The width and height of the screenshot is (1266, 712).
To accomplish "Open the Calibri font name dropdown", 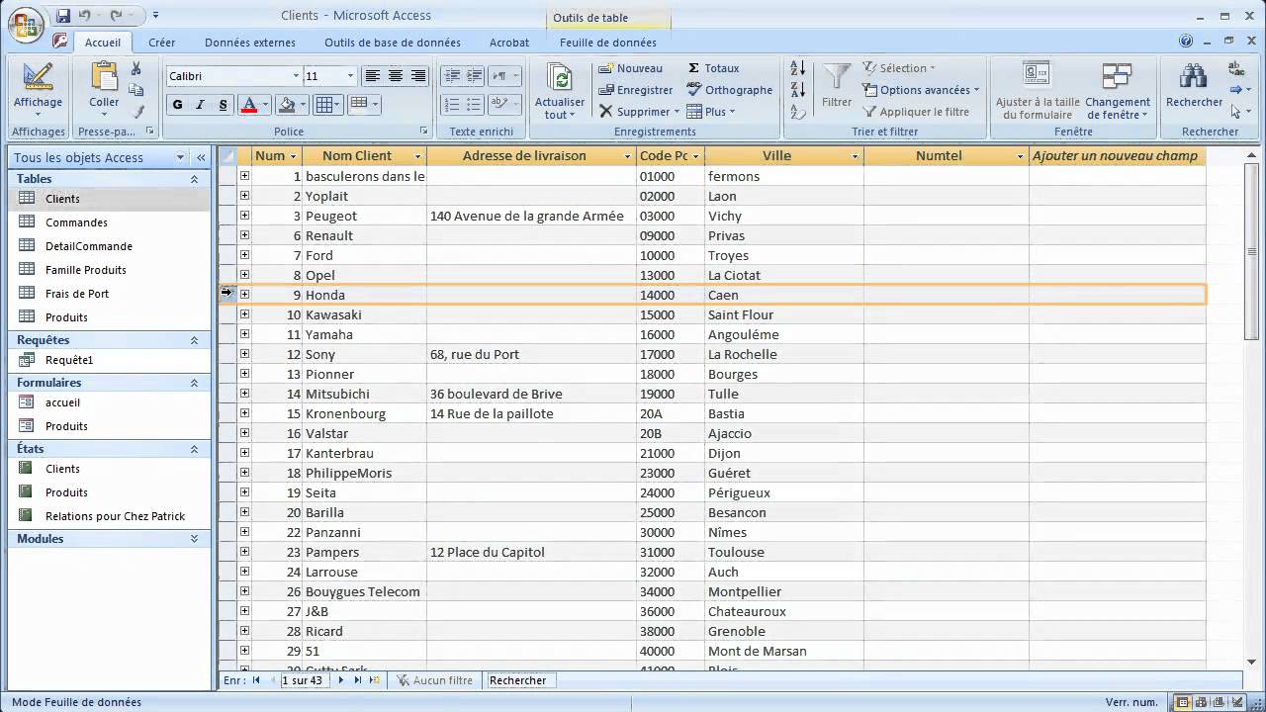I will coord(296,76).
